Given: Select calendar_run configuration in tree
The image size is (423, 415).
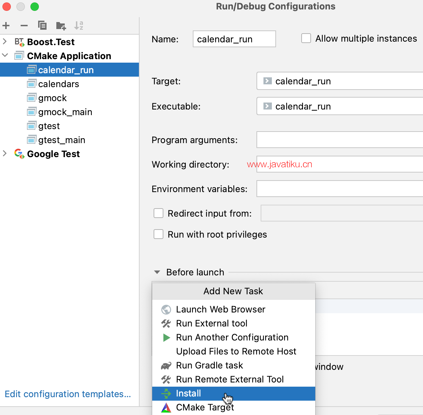Looking at the screenshot, I should pyautogui.click(x=69, y=70).
